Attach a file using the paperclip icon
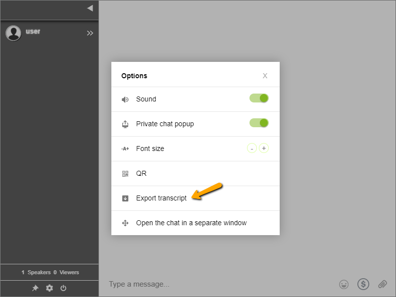The height and width of the screenshot is (297, 396). [383, 284]
